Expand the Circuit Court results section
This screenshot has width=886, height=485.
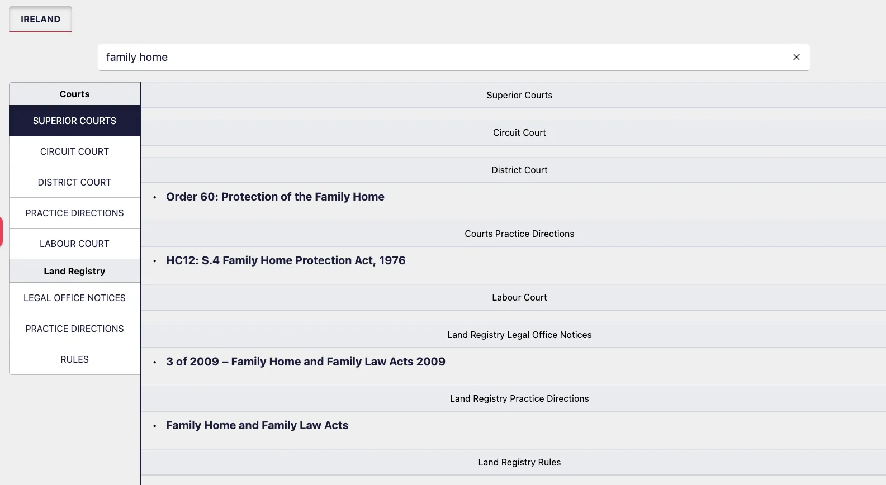point(519,132)
